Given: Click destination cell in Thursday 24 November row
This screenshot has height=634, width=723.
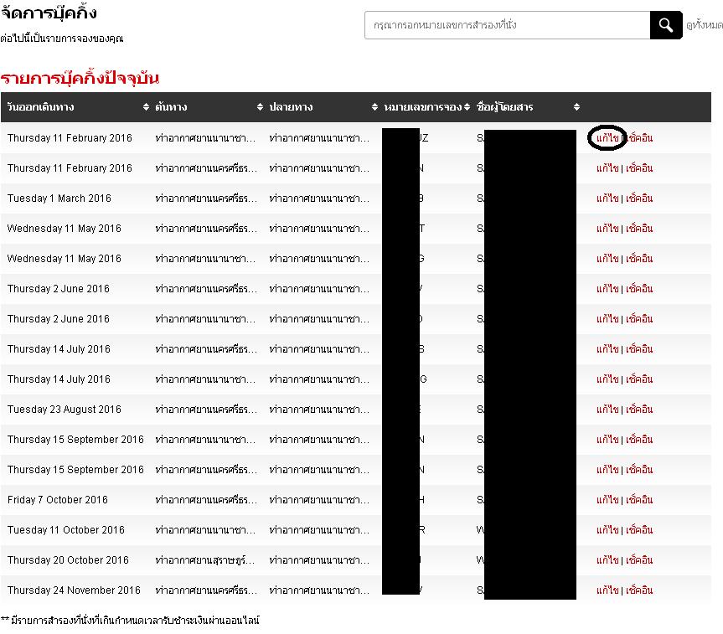Looking at the screenshot, I should tap(319, 590).
